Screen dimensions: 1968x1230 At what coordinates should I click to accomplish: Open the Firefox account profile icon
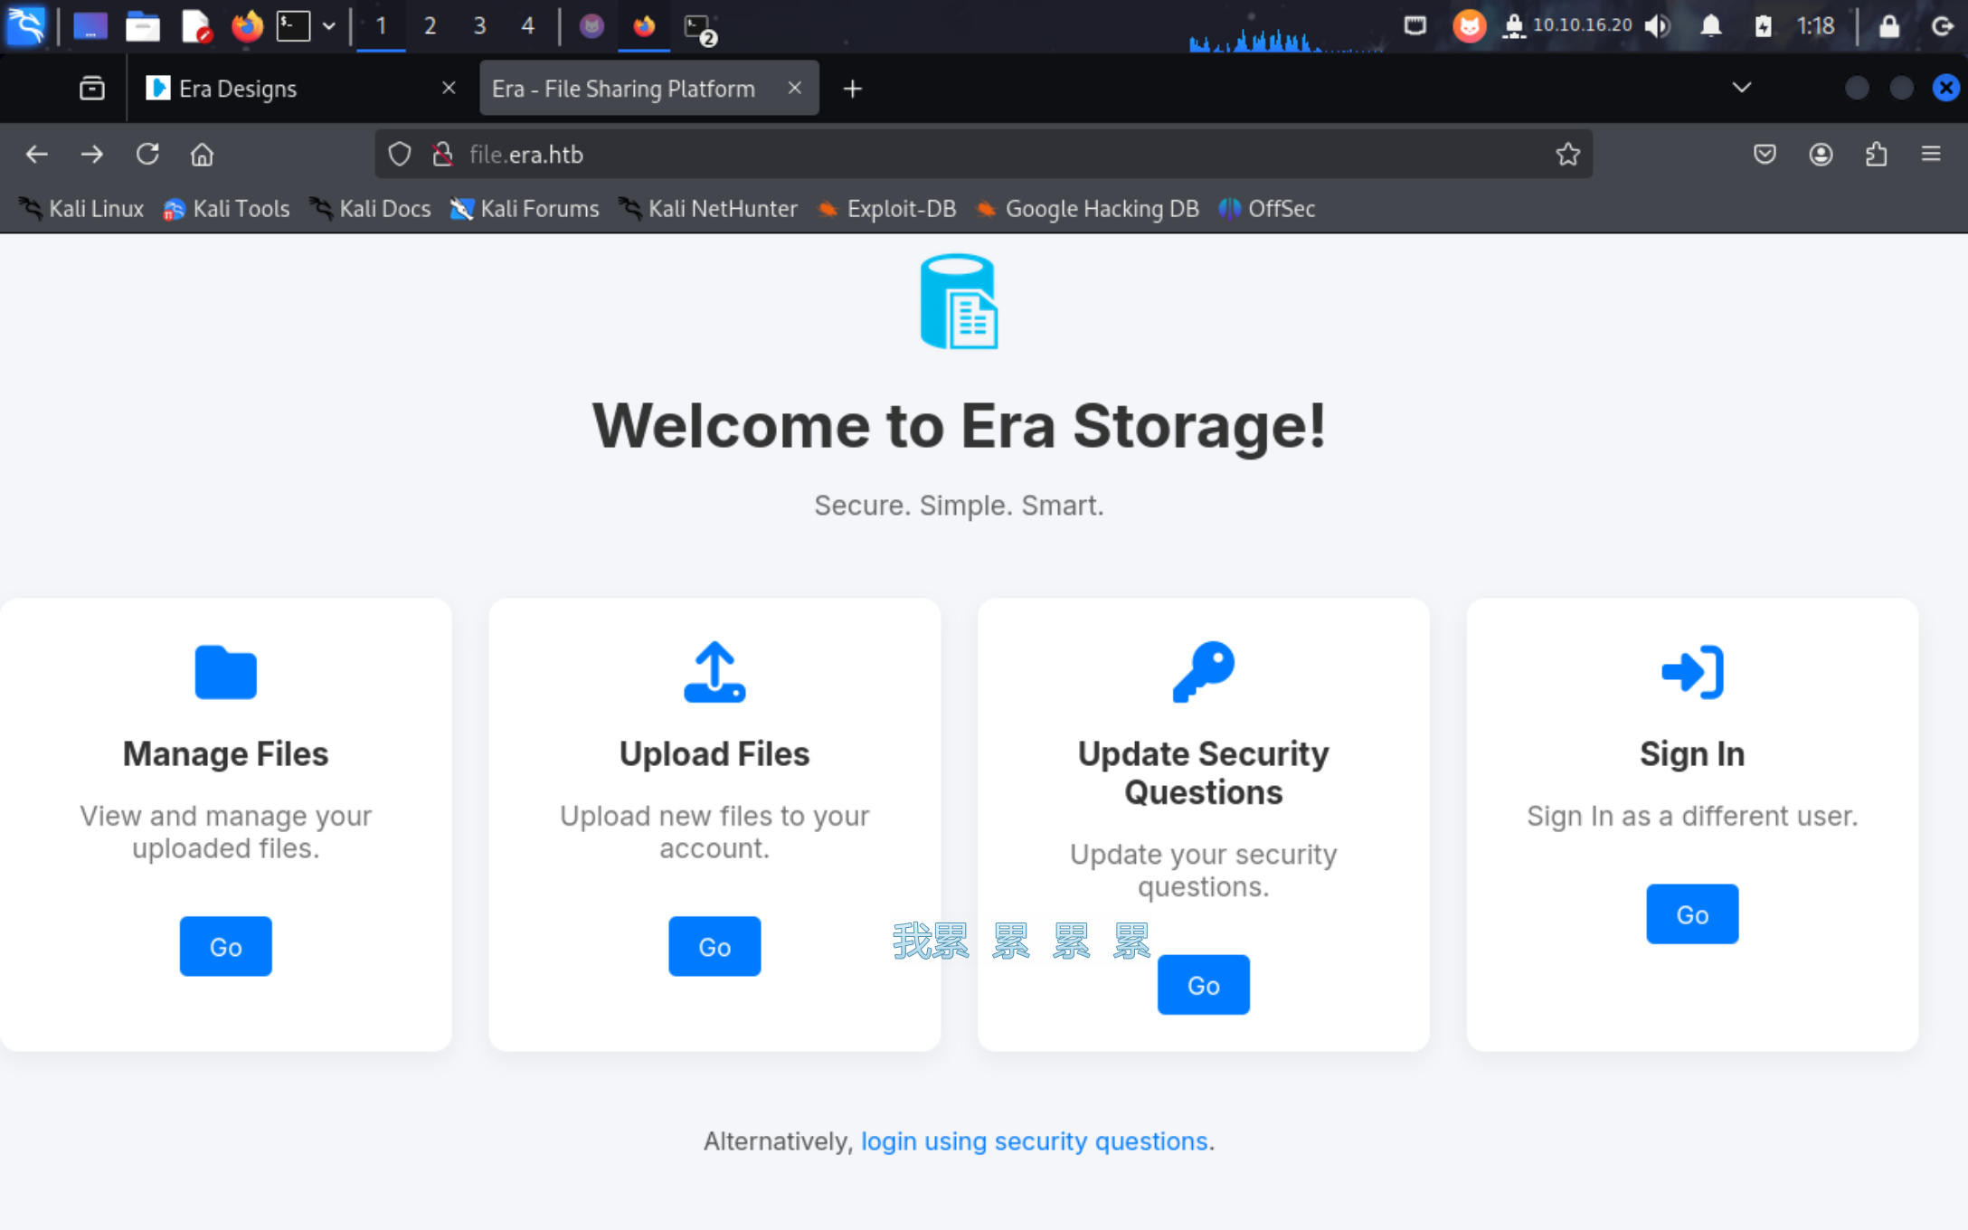tap(1821, 155)
